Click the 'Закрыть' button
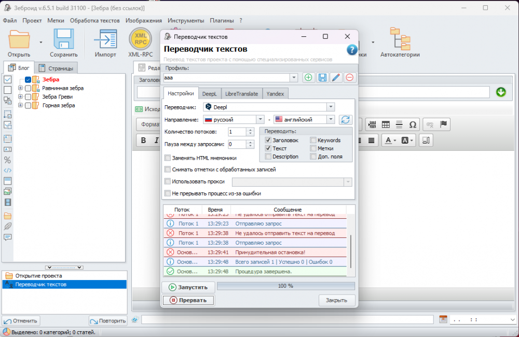This screenshot has width=519, height=337. (336, 300)
